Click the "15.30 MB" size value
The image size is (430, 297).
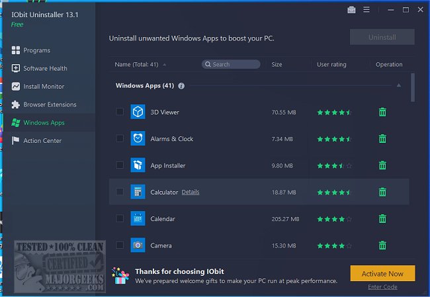(284, 245)
